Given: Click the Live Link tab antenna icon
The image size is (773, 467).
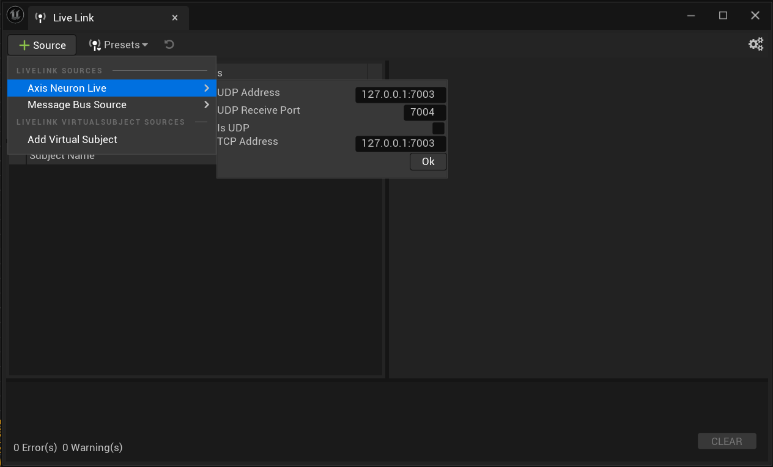Looking at the screenshot, I should point(40,18).
